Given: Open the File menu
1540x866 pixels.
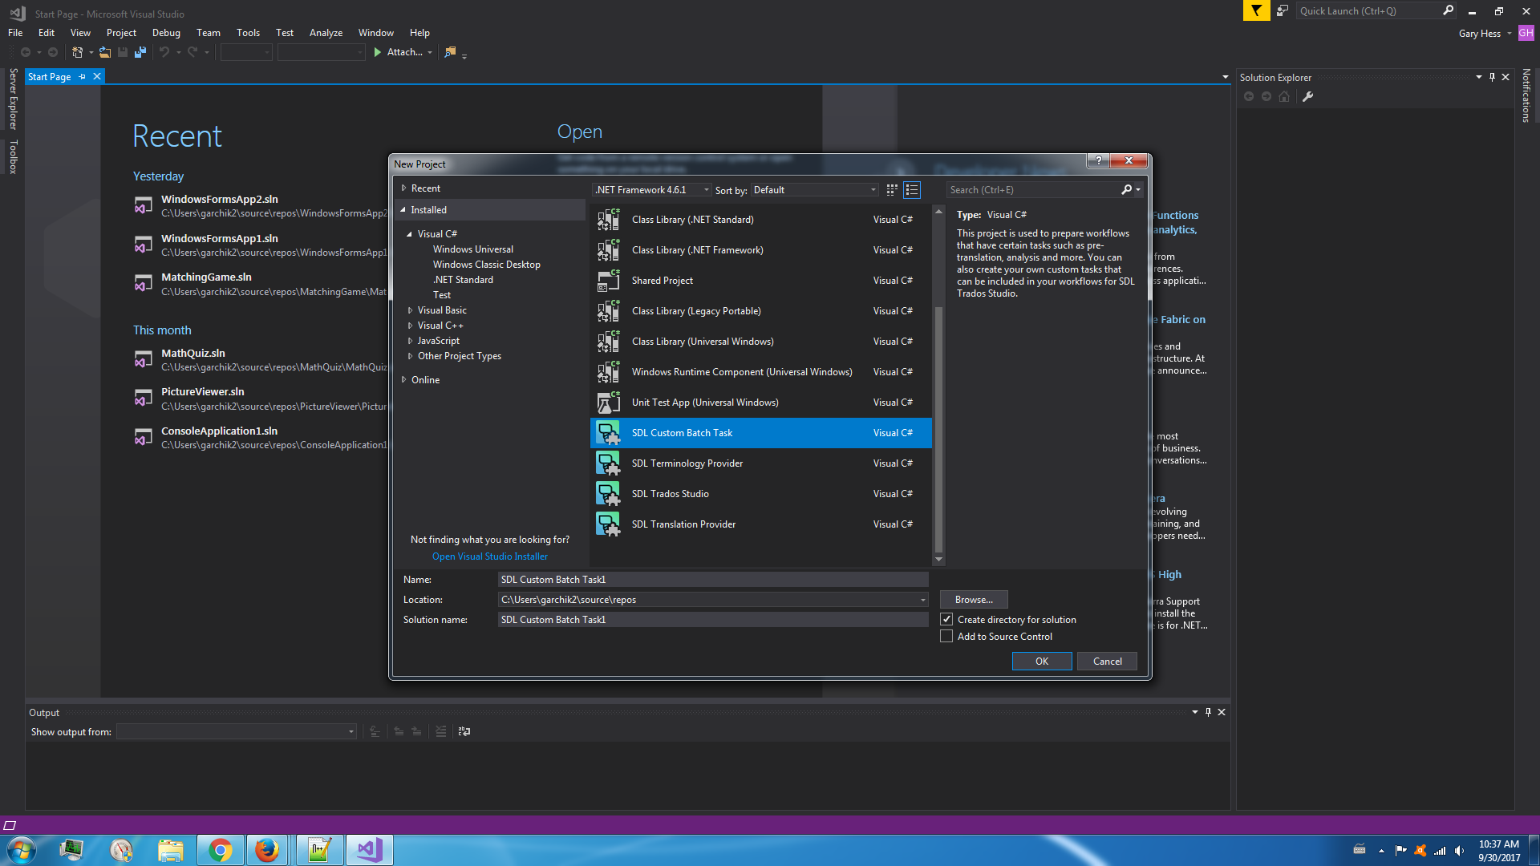Looking at the screenshot, I should (15, 33).
